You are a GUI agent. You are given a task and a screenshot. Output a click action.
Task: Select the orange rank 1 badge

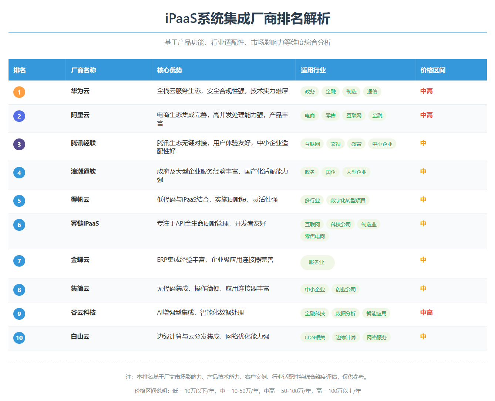(x=19, y=92)
